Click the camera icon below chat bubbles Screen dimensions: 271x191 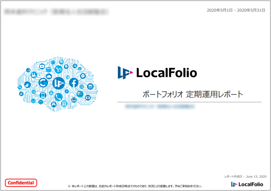pos(88,98)
